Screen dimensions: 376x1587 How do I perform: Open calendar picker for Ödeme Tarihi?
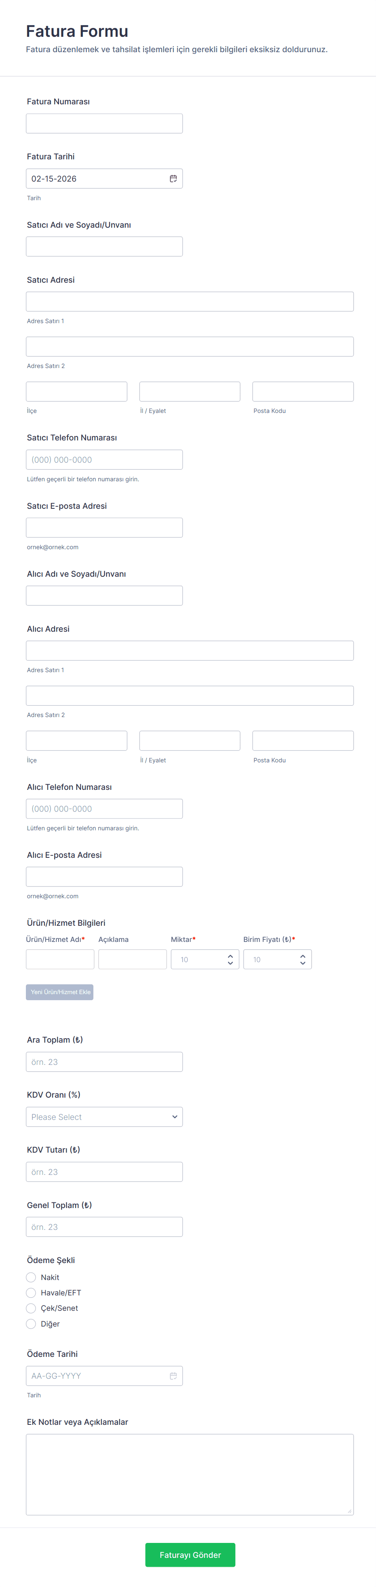coord(173,1376)
